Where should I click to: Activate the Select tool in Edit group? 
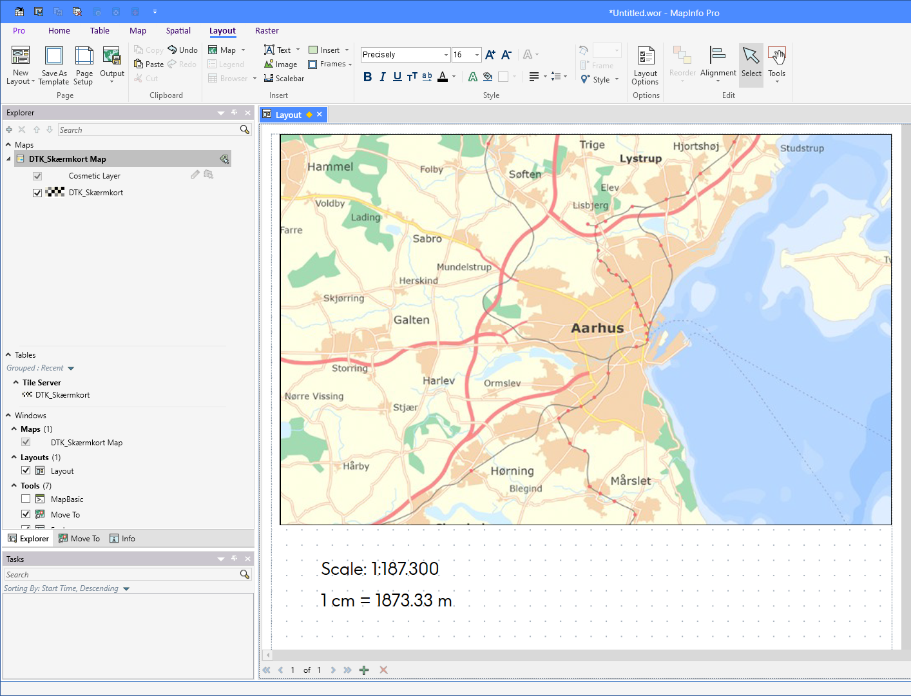click(x=751, y=64)
